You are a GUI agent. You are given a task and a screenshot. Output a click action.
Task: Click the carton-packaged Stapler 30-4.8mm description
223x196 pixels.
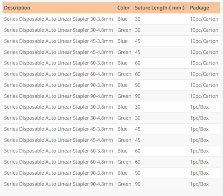coord(58,30)
